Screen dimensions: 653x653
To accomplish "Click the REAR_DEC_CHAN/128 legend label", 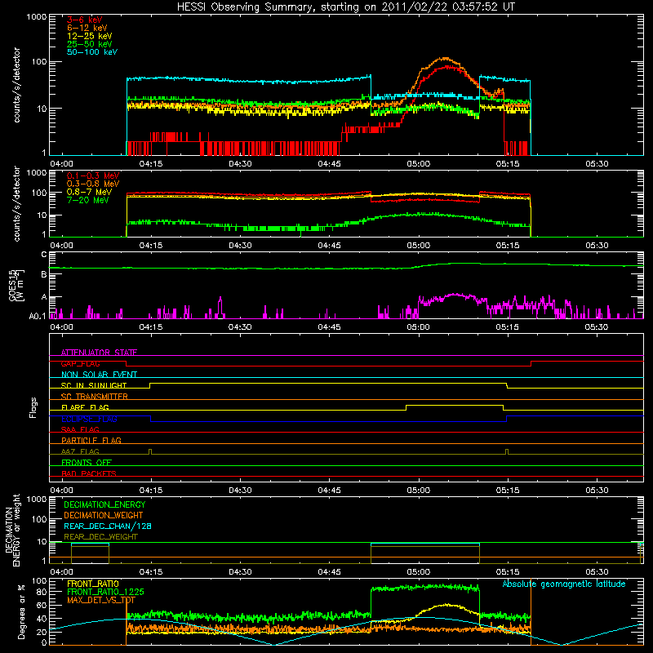I will (x=108, y=526).
